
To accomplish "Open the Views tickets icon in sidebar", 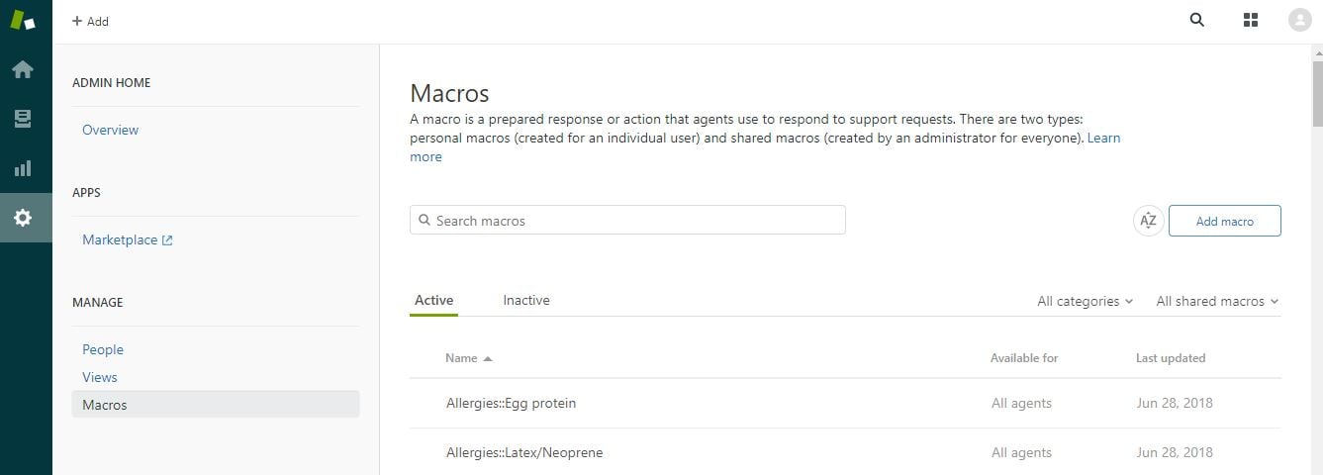I will coord(22,119).
